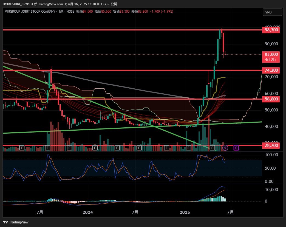Image resolution: width=286 pixels, height=227 pixels.
Task: Click the 4d 2h bar countdown label
Action: [x=271, y=60]
